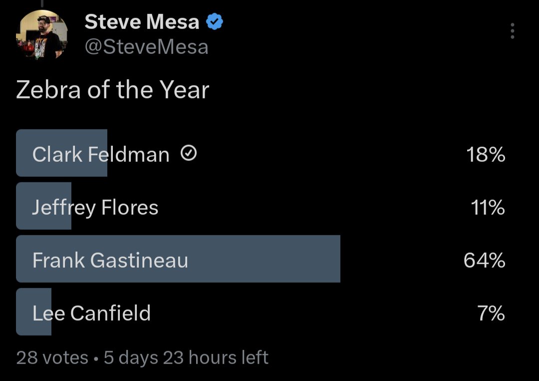Click the Lee Canfield name text
This screenshot has width=539, height=381.
(91, 313)
